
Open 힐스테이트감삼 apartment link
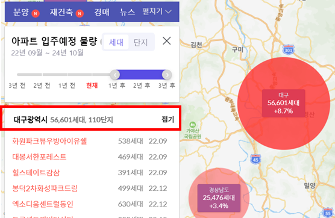point(36,172)
